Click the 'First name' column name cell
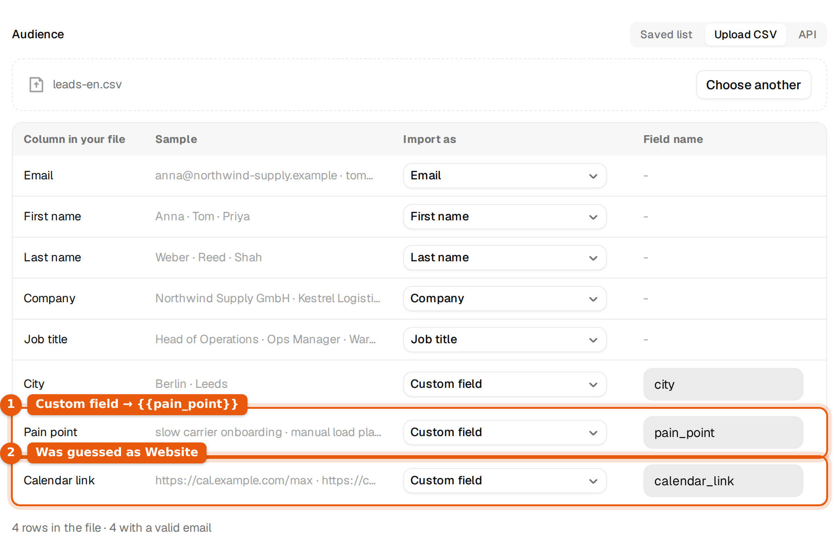Image resolution: width=839 pixels, height=549 pixels. (52, 217)
